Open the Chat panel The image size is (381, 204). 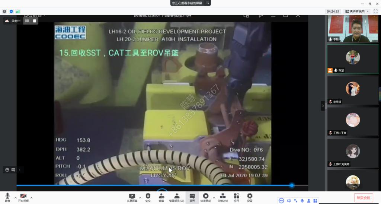pos(192,196)
